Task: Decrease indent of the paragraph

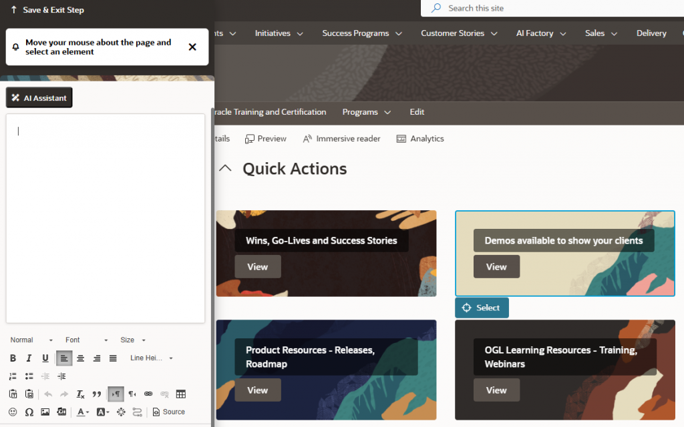Action: [x=45, y=376]
